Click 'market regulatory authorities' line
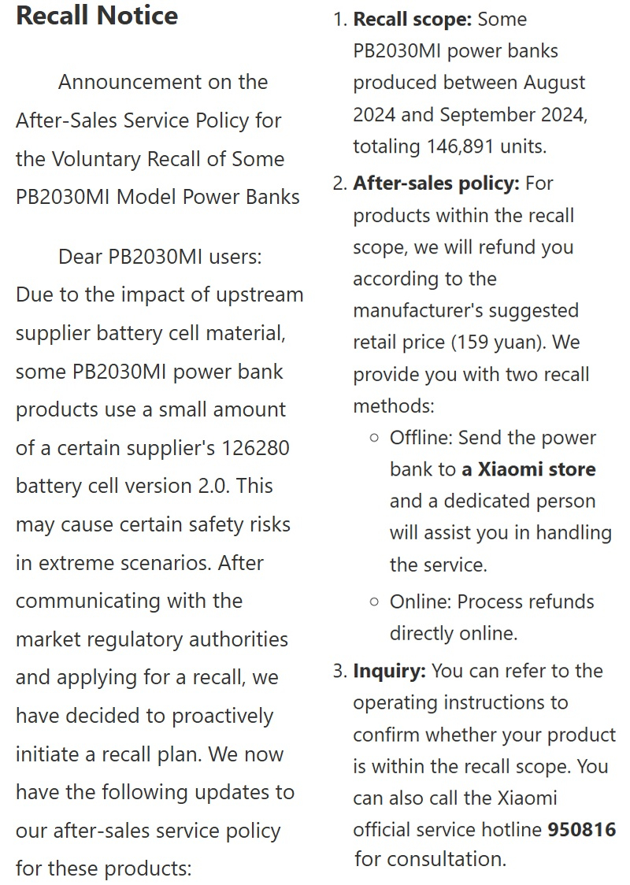This screenshot has height=885, width=630. tap(152, 639)
